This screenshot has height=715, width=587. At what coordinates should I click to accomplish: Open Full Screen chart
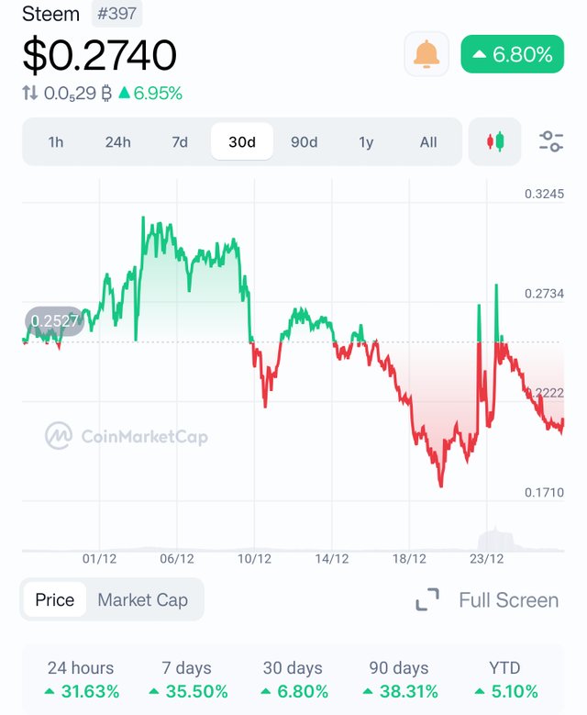509,600
